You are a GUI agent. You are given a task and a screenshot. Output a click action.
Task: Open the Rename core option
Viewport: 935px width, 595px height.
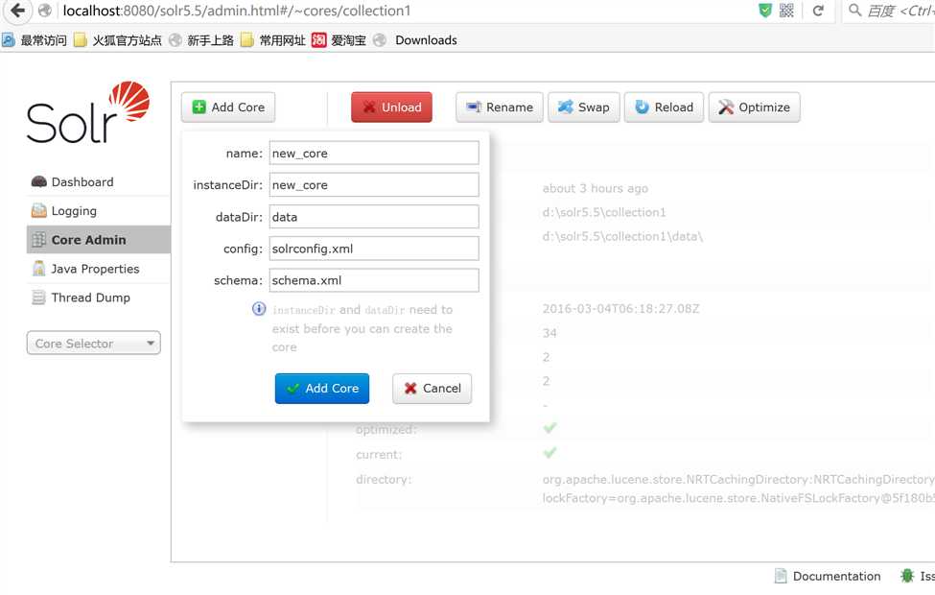coord(499,107)
